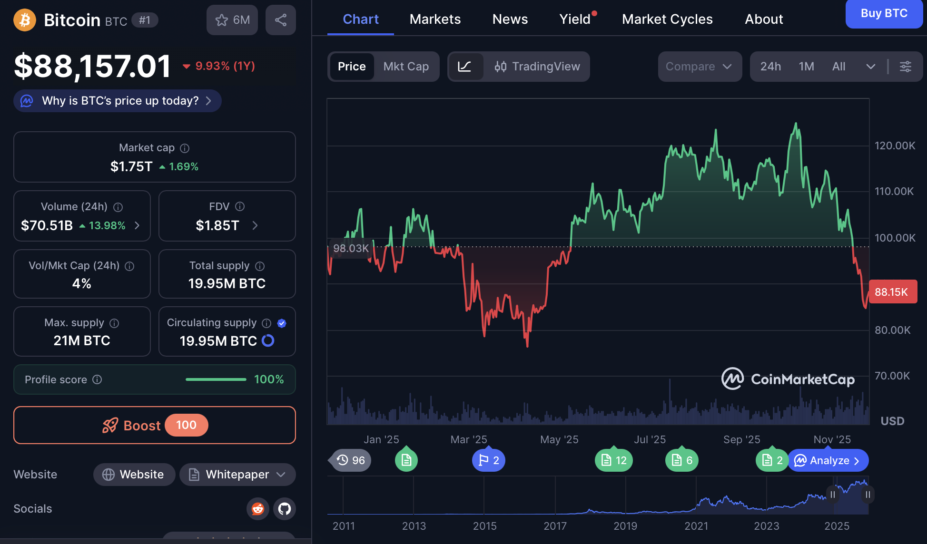Expand the Compare dropdown

point(699,67)
